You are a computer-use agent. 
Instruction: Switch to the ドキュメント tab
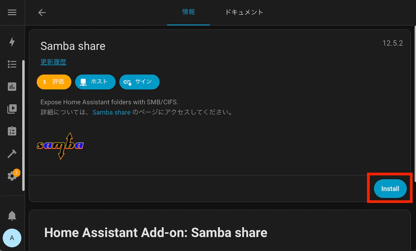(244, 12)
